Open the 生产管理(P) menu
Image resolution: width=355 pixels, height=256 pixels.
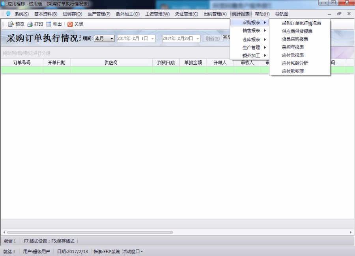[x=99, y=14]
